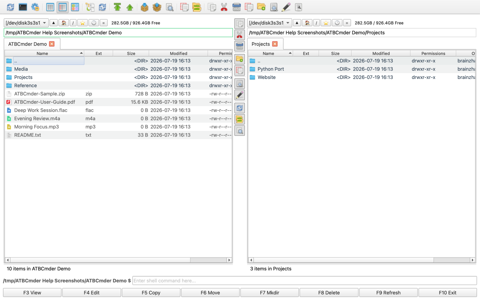480x300 pixels.
Task: Click the F7 Mkdir button
Action: click(269, 292)
